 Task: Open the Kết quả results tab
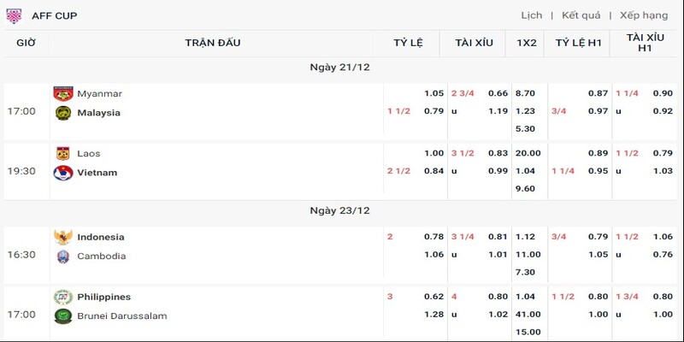(581, 15)
